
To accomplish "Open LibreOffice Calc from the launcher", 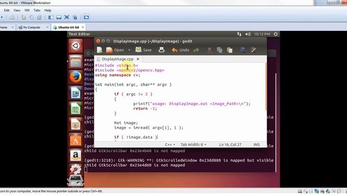I will tap(75, 108).
